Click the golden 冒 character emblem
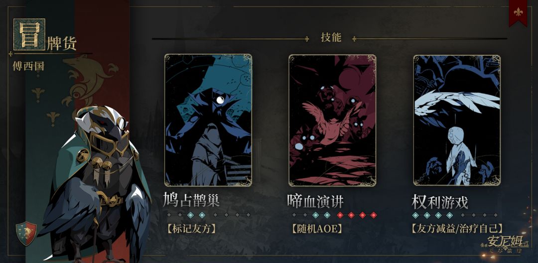 click(x=29, y=34)
